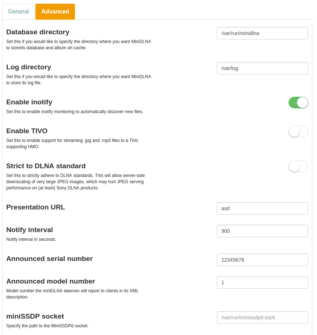This screenshot has height=335, width=317.
Task: Select the Announced model number input
Action: [262, 282]
